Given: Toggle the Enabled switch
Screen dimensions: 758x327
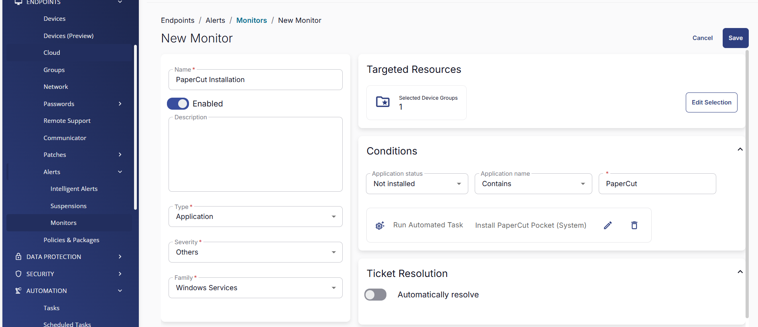Looking at the screenshot, I should pyautogui.click(x=178, y=104).
